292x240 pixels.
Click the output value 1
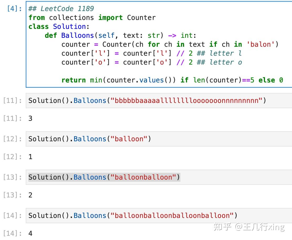30,157
